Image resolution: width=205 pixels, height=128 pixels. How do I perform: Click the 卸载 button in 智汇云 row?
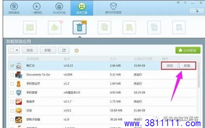(187, 66)
